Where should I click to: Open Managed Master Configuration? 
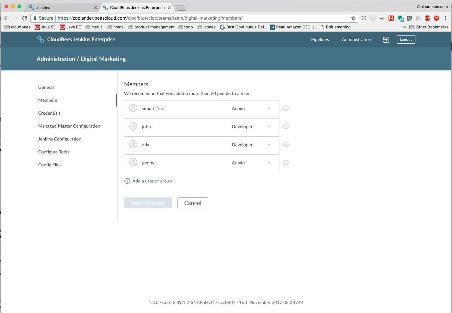tap(69, 126)
